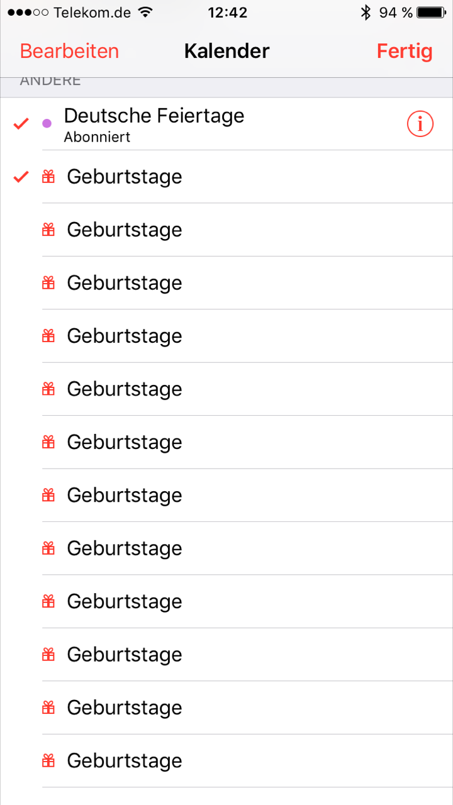This screenshot has height=805, width=453.
Task: Click the gift icon of the last Geburtstage row
Action: pyautogui.click(x=48, y=760)
